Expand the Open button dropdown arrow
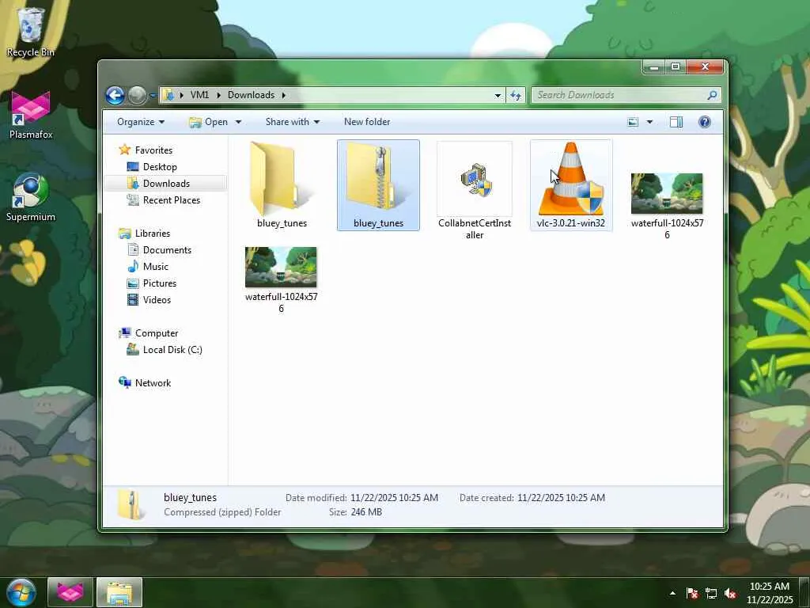 tap(238, 122)
